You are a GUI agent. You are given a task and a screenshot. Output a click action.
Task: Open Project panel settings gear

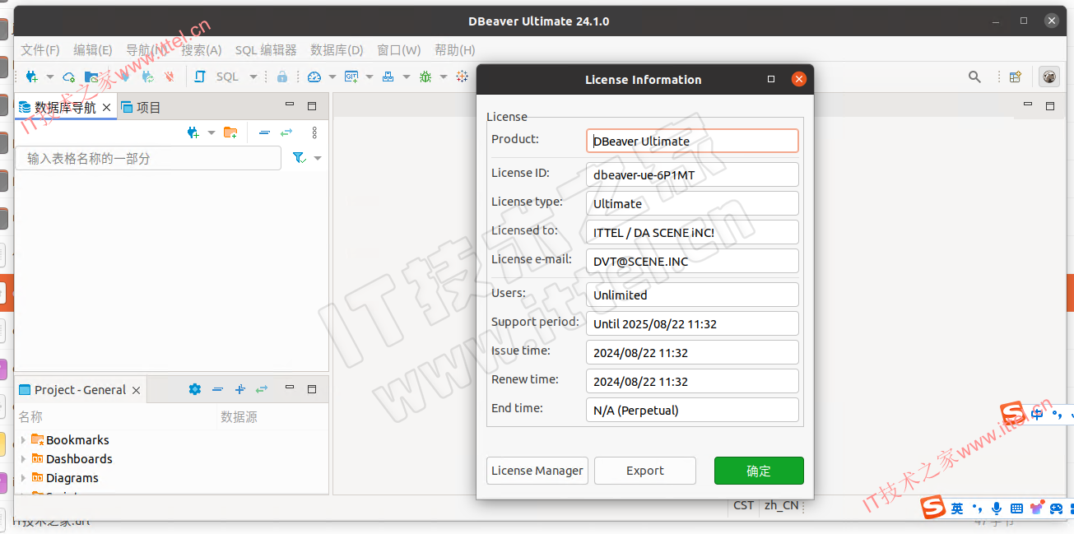tap(195, 389)
